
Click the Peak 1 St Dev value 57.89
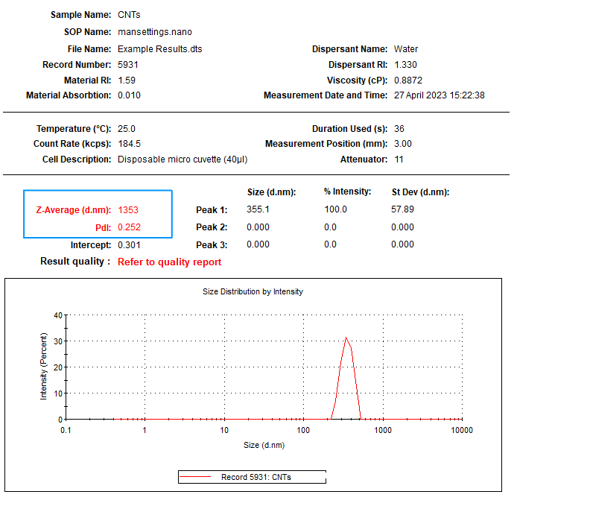click(402, 209)
